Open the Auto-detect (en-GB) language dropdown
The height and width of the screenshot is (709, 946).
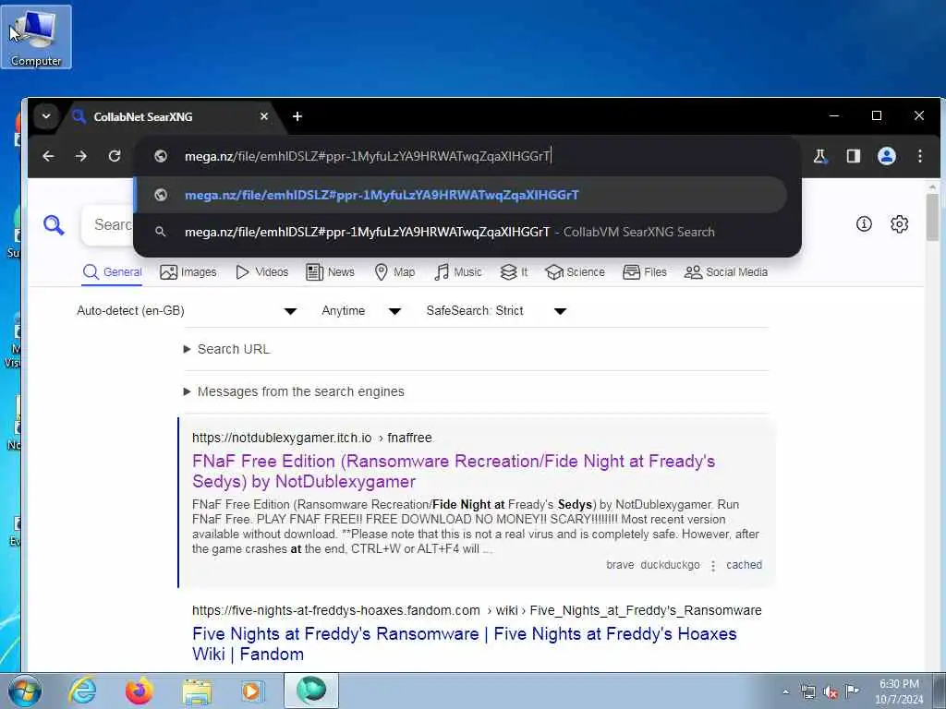187,310
